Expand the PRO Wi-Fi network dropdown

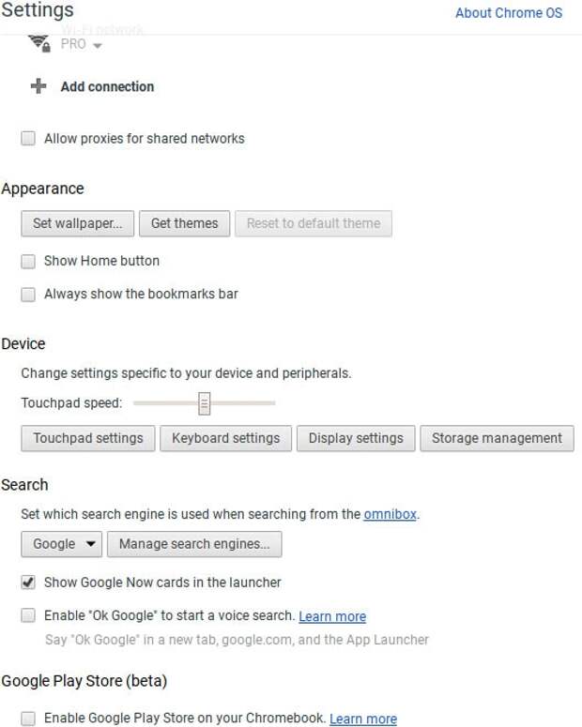pos(82,44)
